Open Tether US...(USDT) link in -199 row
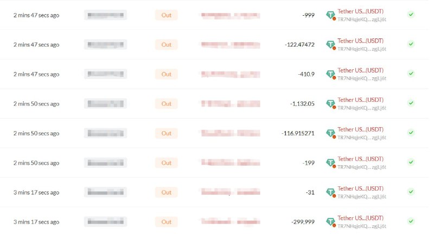434x234 pixels. click(360, 159)
